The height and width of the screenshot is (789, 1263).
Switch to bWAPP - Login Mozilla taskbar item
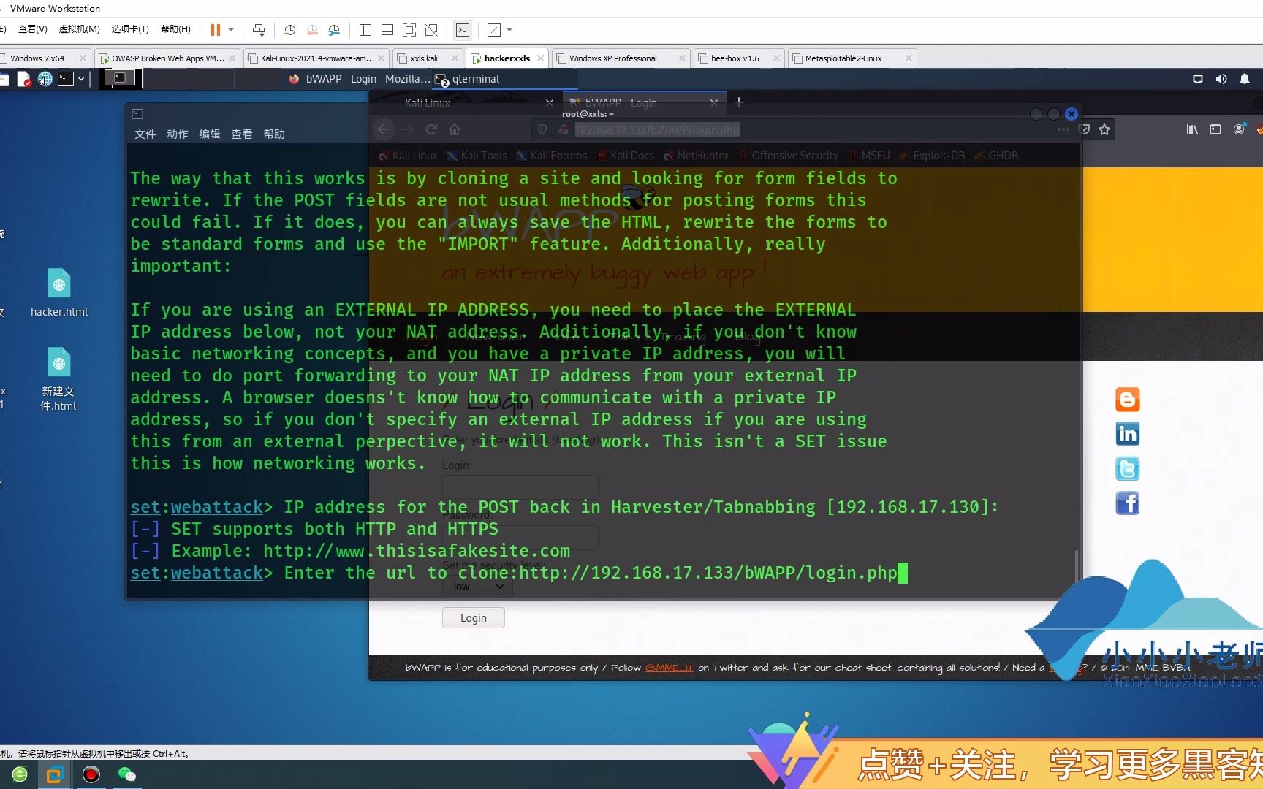point(358,79)
